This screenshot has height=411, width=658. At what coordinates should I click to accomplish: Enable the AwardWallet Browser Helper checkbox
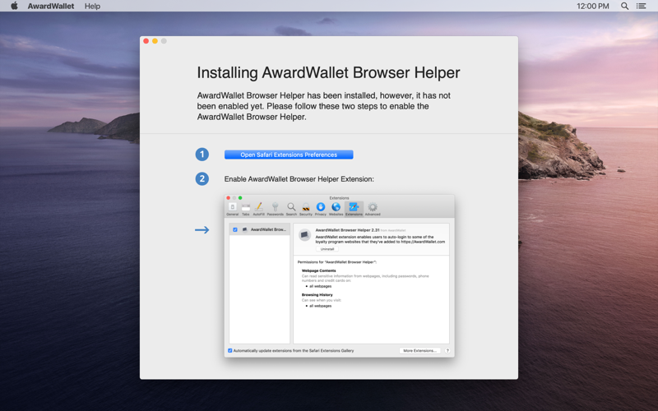(x=235, y=230)
